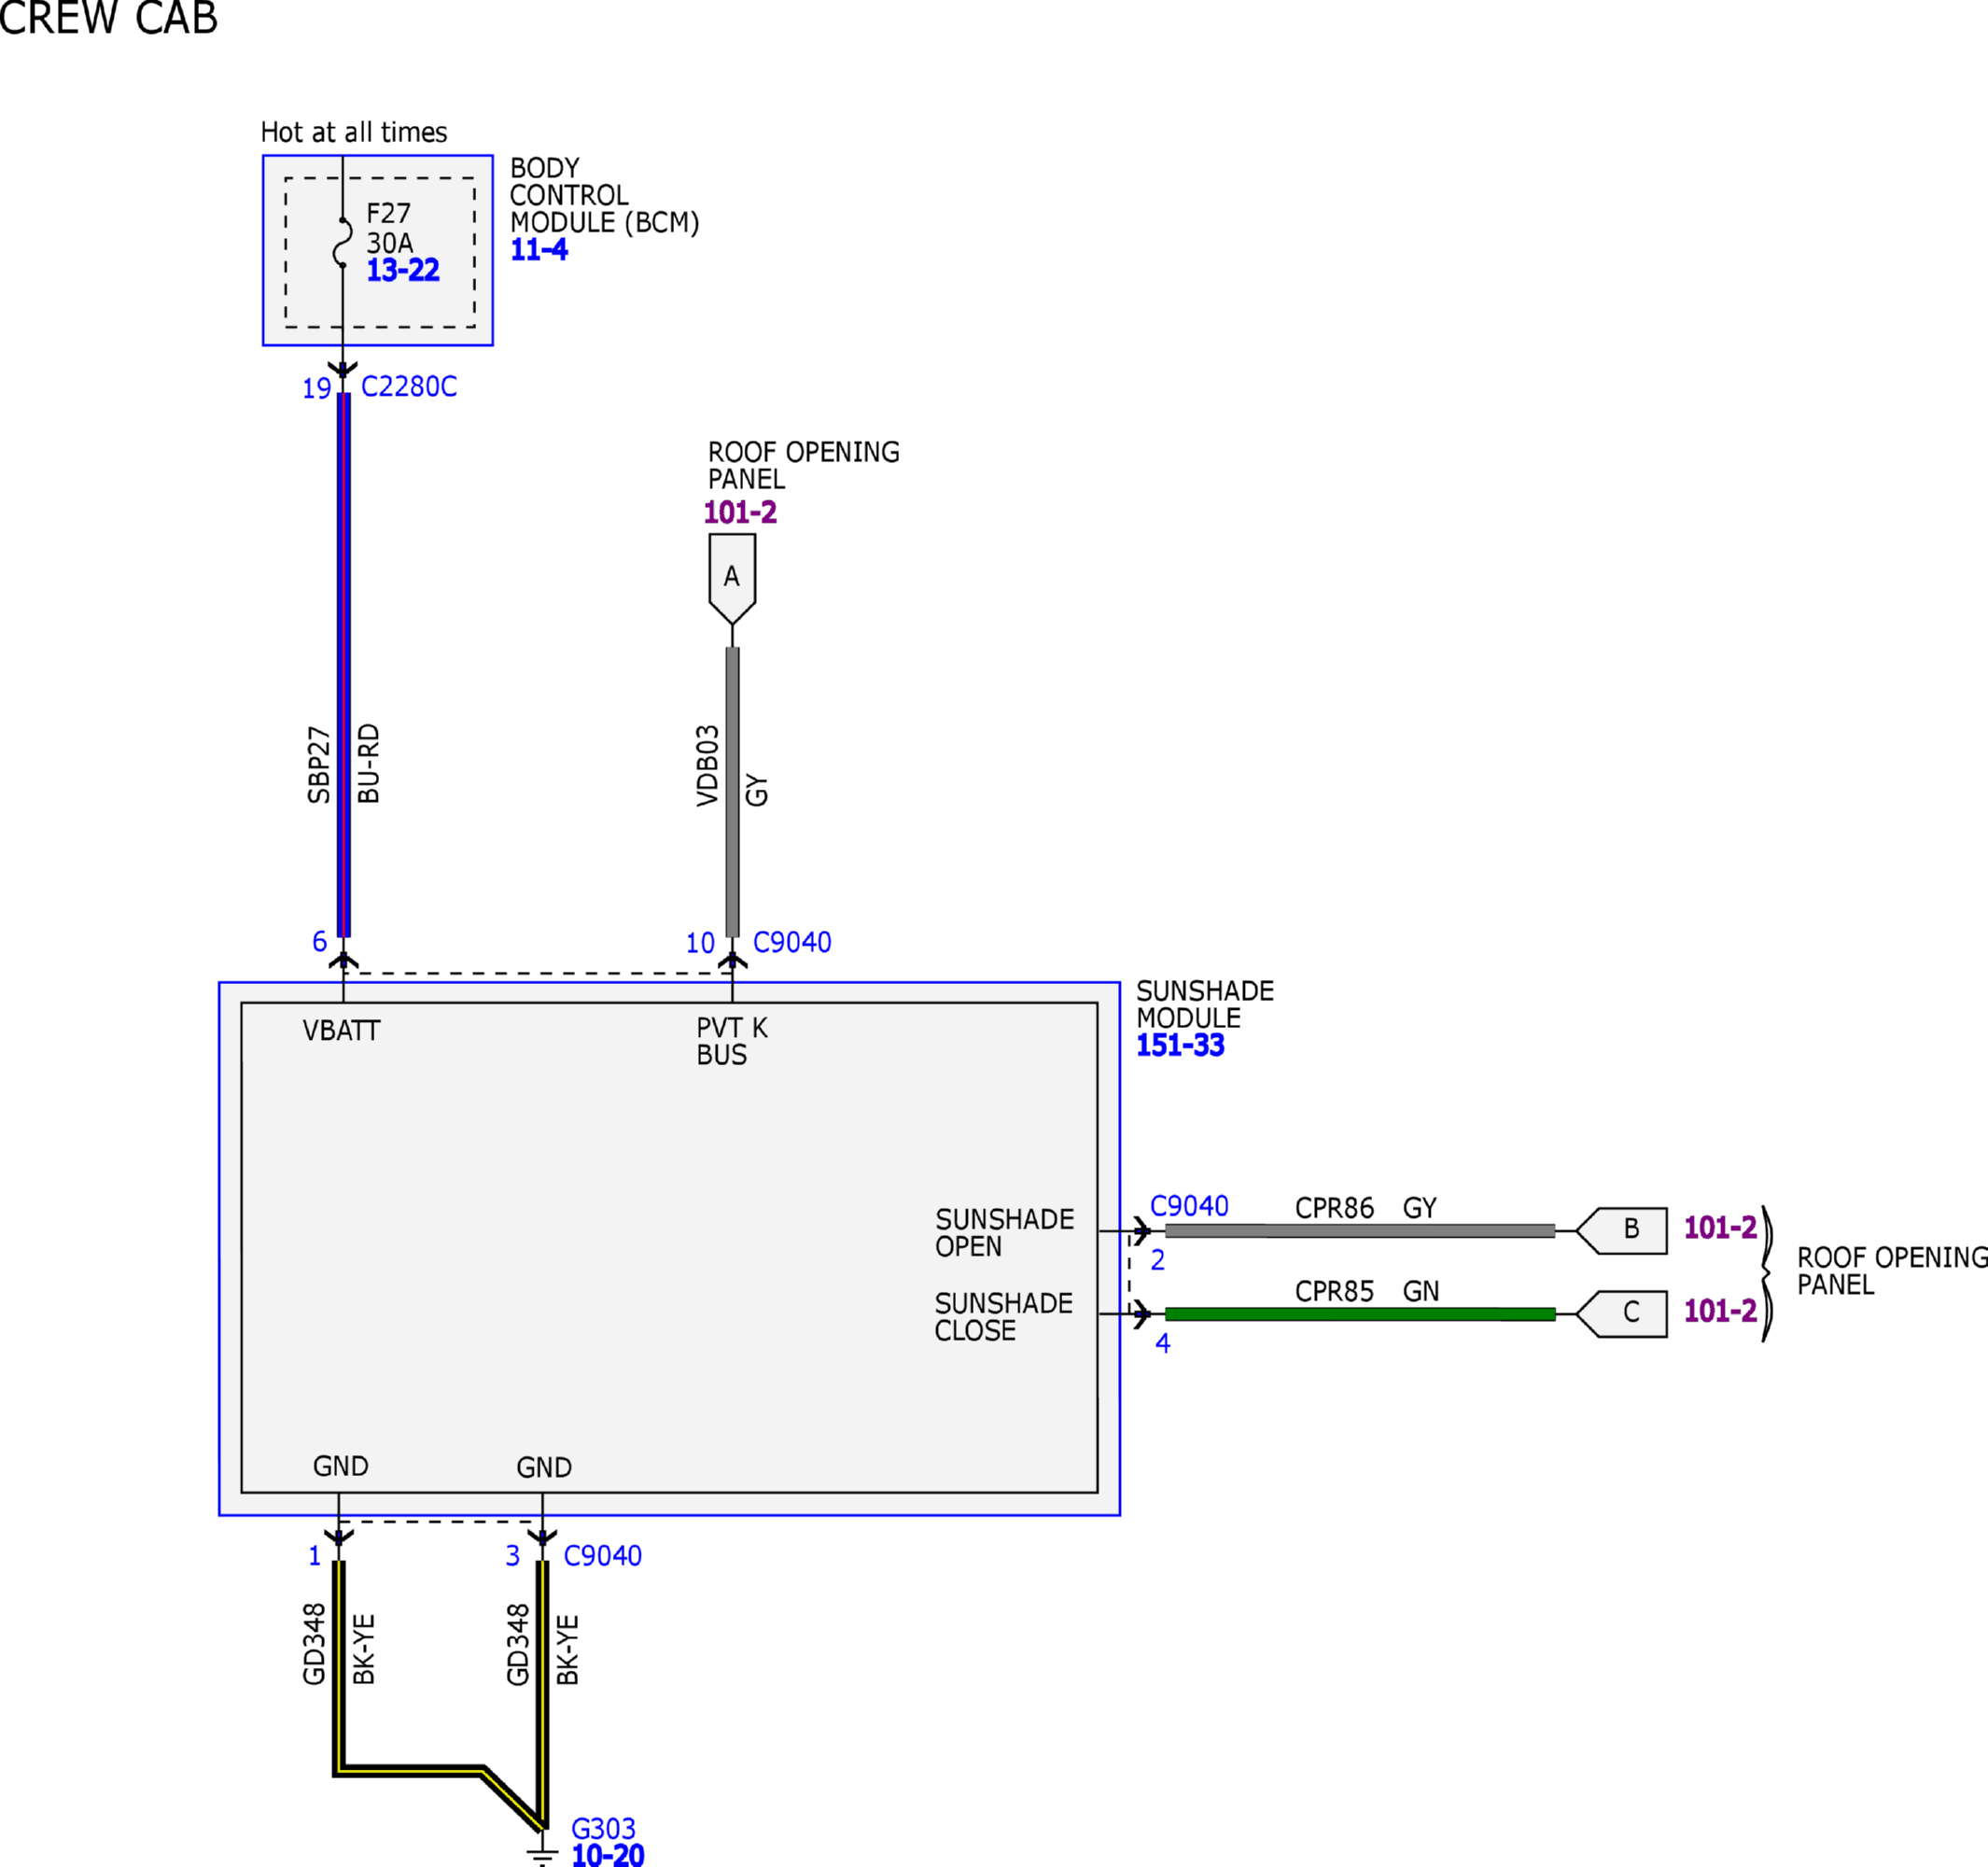Open ground reference link 10-20

608,1855
